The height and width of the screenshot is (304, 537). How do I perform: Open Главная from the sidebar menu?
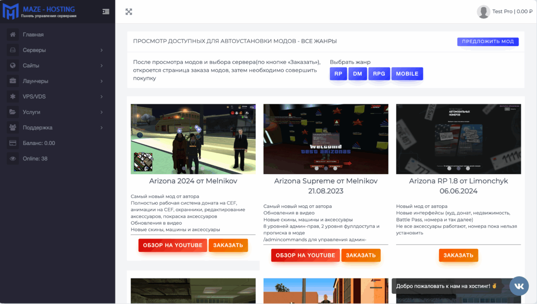pyautogui.click(x=33, y=34)
